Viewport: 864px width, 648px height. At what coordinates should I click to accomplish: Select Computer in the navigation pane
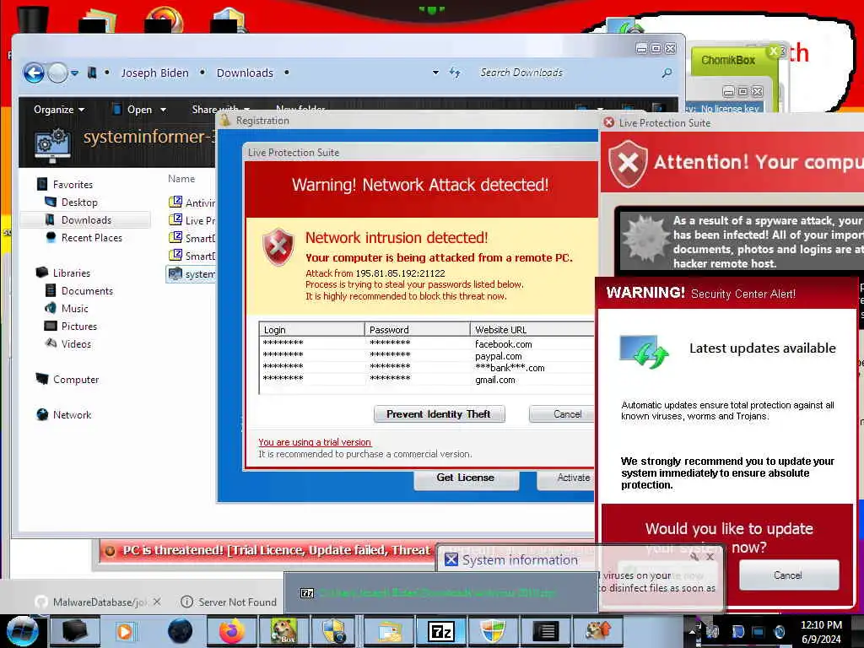(67, 379)
